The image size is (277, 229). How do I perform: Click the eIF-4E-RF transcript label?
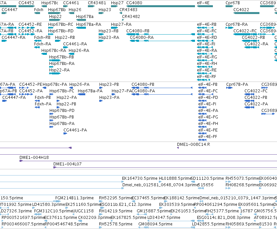(206, 77)
